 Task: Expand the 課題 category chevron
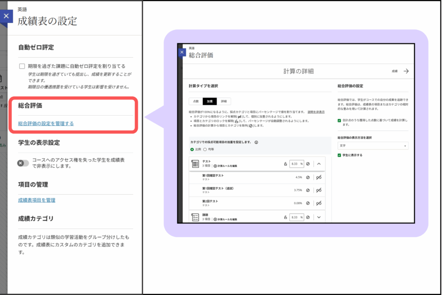[x=319, y=217]
